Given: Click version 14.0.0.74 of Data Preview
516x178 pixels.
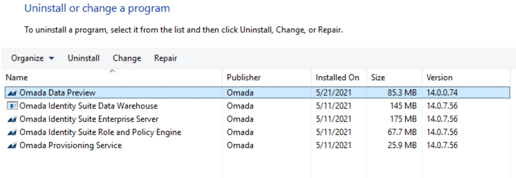Looking at the screenshot, I should point(442,93).
